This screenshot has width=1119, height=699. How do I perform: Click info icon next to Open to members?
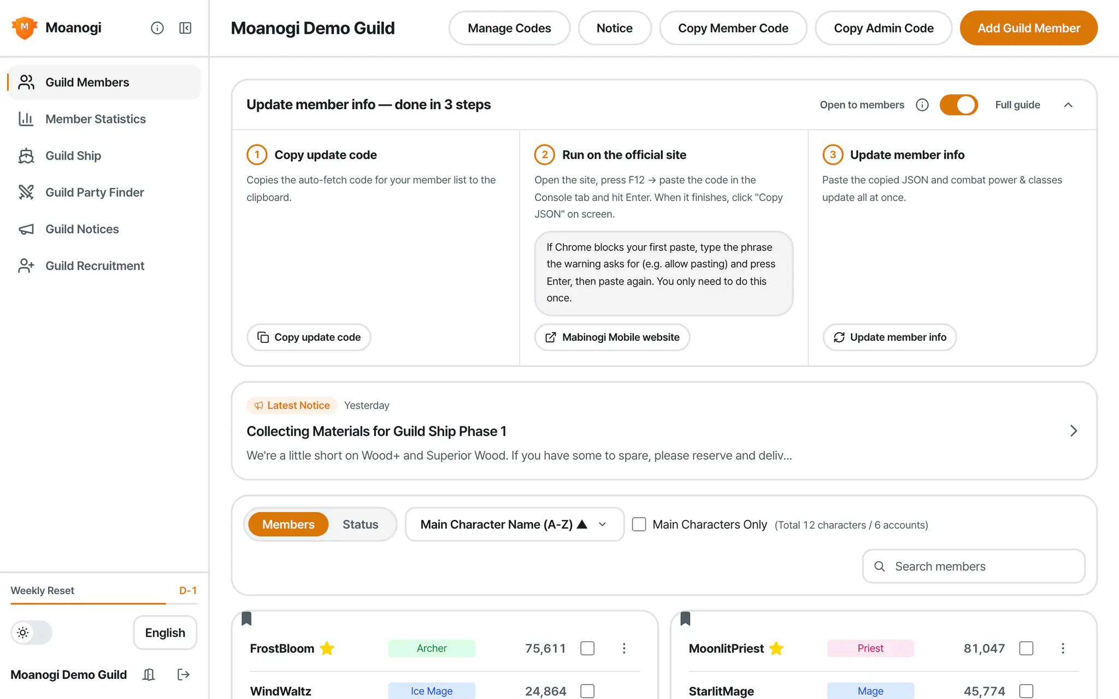tap(922, 105)
